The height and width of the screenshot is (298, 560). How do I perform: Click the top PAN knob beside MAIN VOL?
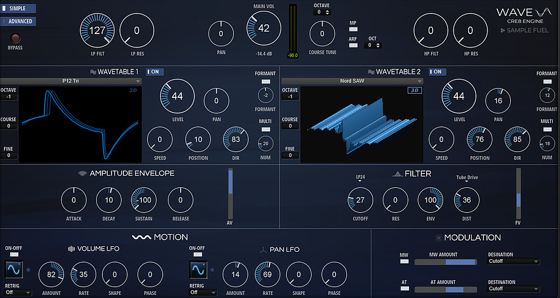tap(221, 33)
